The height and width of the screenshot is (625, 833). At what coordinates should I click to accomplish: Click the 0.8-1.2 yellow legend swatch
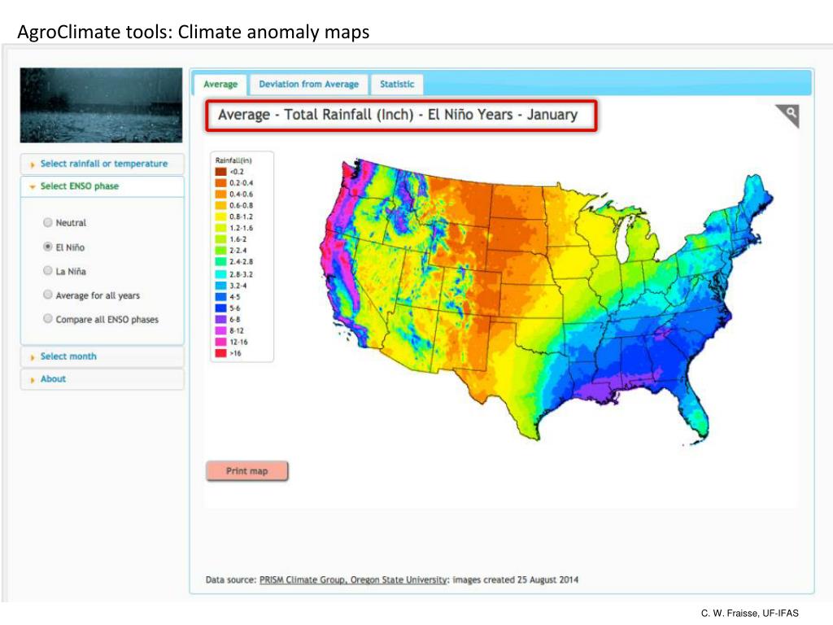click(x=221, y=216)
